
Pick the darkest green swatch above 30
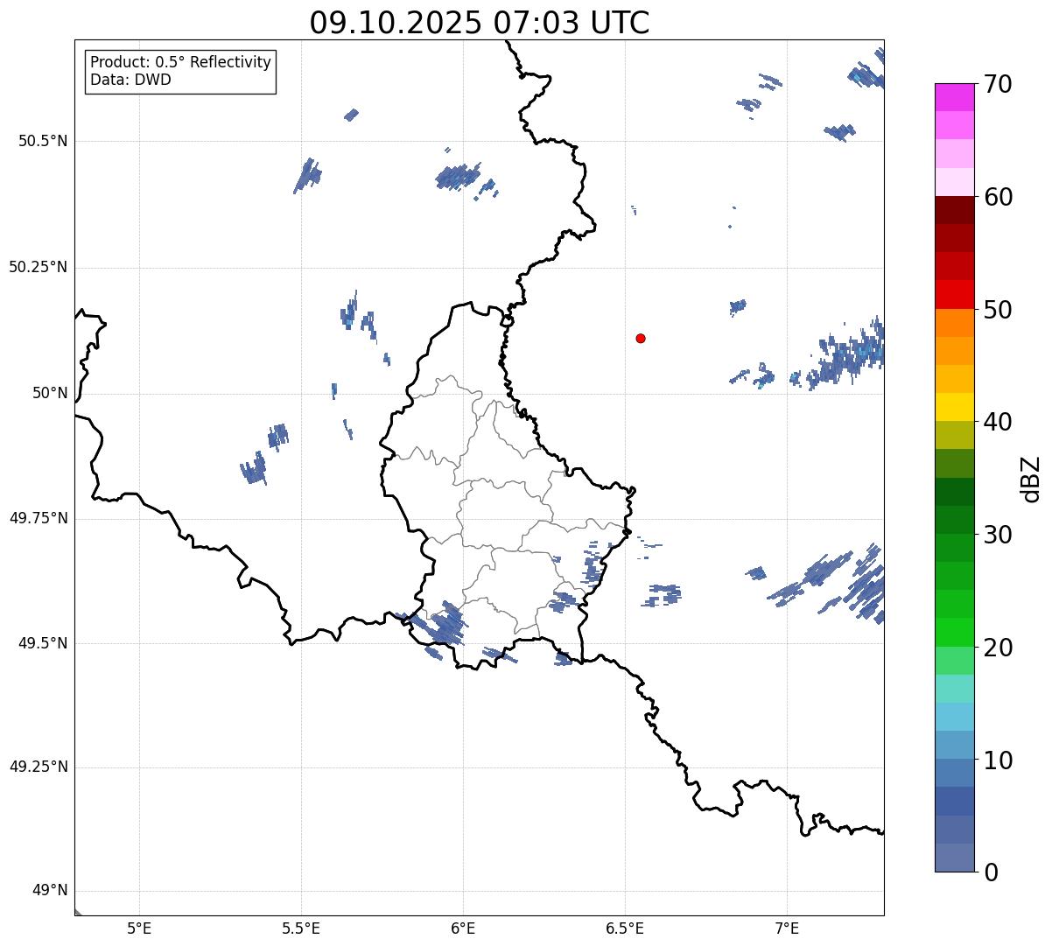pyautogui.click(x=954, y=491)
